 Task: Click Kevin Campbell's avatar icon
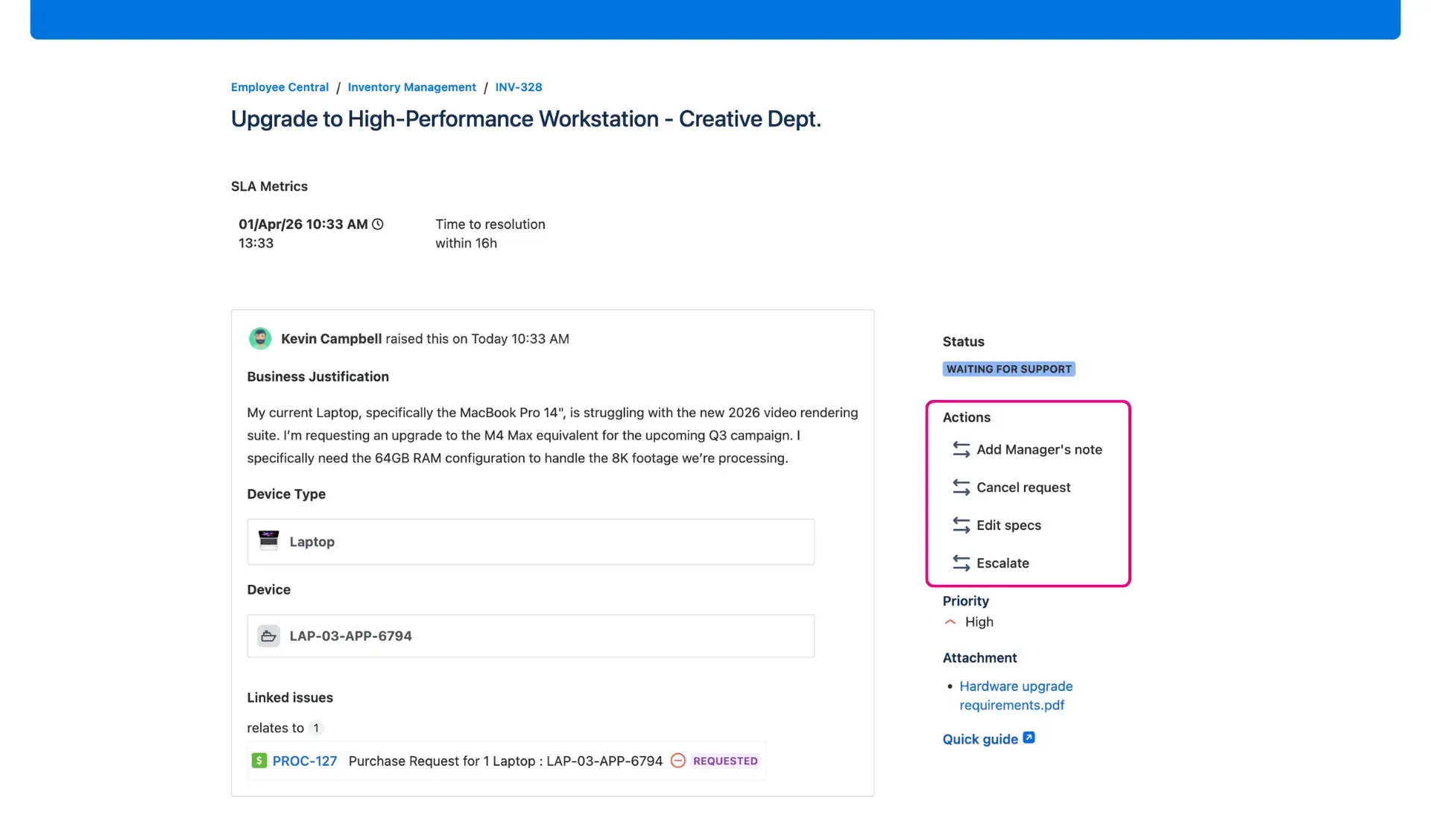[260, 338]
